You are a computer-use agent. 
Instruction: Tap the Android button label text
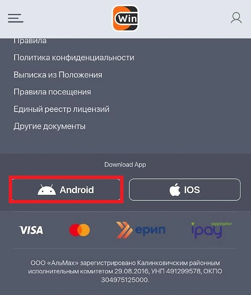pyautogui.click(x=77, y=190)
